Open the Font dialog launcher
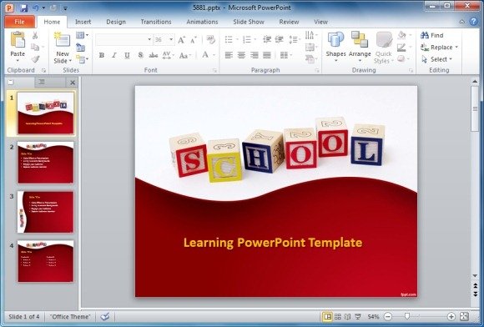 click(x=214, y=71)
